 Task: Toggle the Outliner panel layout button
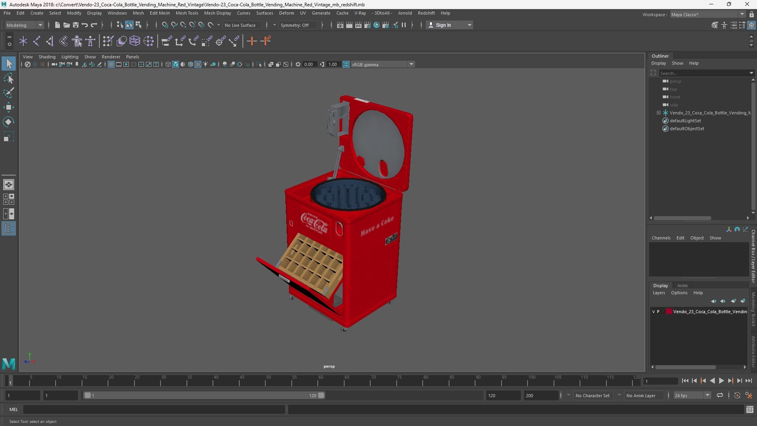tap(9, 229)
